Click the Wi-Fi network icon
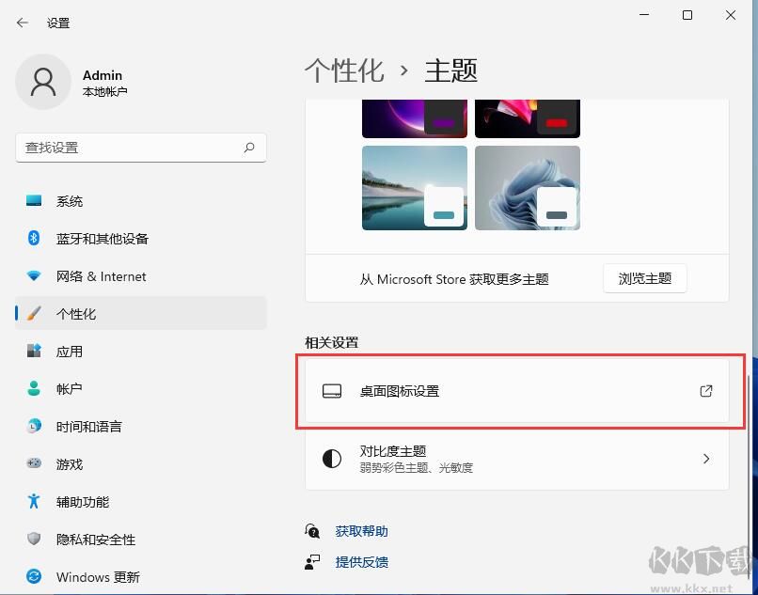Screen dimensions: 758x595 tap(34, 275)
